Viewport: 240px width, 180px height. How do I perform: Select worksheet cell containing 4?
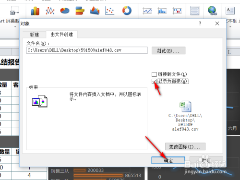click(29, 175)
